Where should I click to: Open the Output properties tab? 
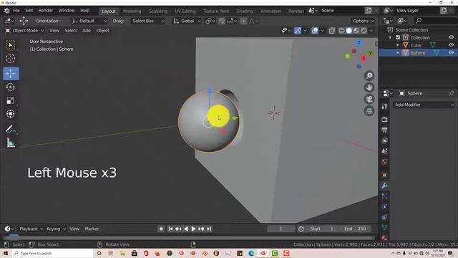coord(384,130)
